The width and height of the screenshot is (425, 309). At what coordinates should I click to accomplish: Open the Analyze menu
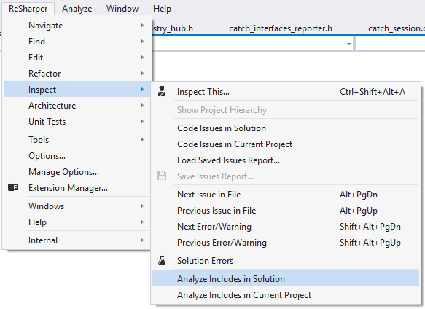click(x=77, y=9)
